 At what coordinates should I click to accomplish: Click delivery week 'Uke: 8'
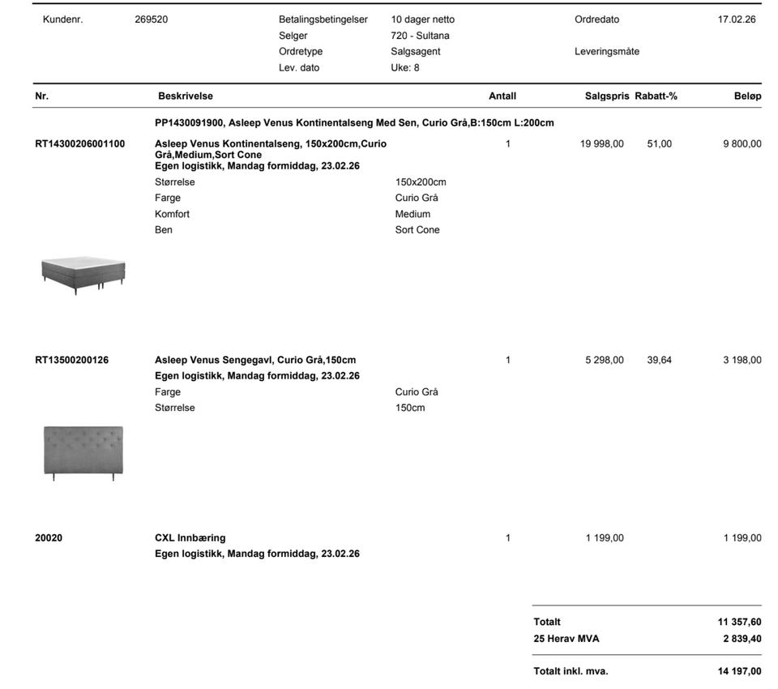(x=405, y=67)
